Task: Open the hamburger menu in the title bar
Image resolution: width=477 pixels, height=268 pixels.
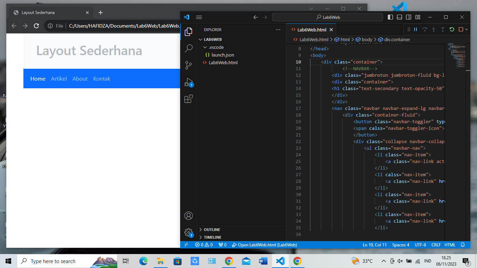Action: click(199, 17)
